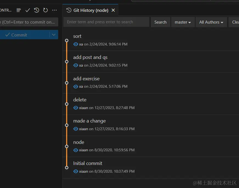The image size is (239, 188).
Task: Open commit button dropdown arrow
Action: pos(54,35)
